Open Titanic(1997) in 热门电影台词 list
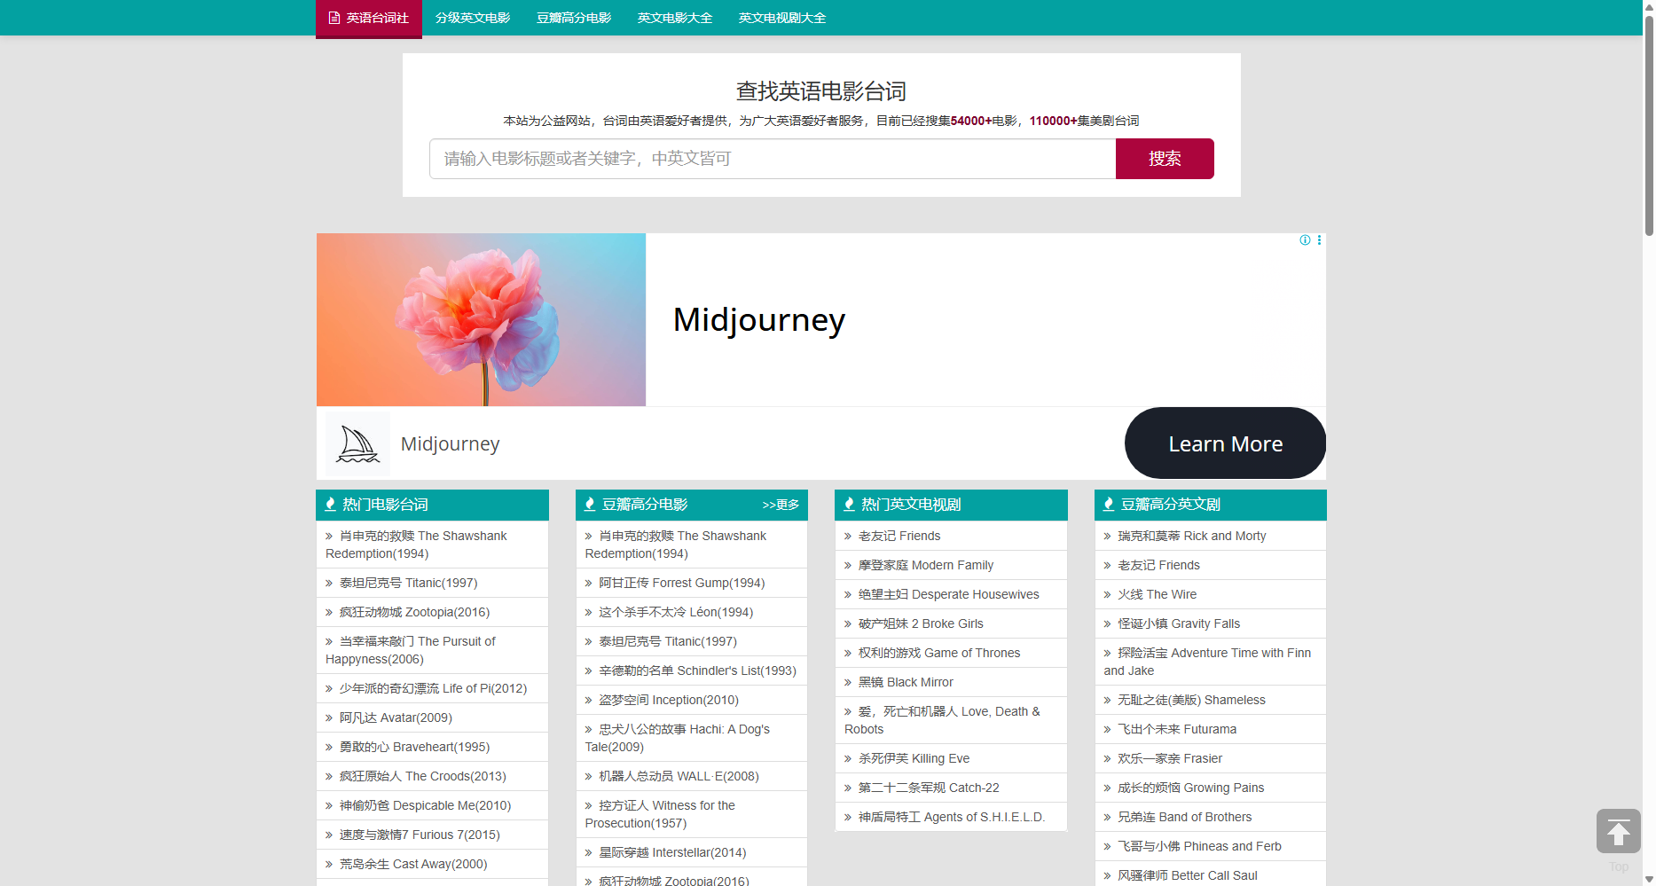Image resolution: width=1656 pixels, height=886 pixels. tap(408, 583)
